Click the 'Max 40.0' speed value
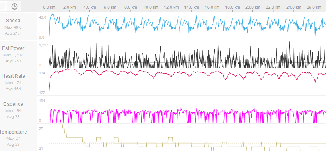This screenshot has height=151, width=326. coord(13,27)
